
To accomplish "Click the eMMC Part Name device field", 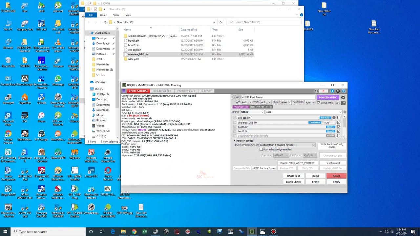I will tap(278, 97).
